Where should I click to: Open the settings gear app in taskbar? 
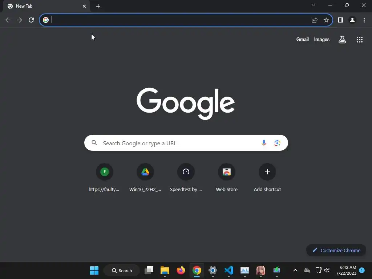213,270
